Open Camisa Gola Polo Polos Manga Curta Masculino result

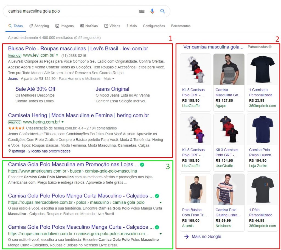[81, 196]
